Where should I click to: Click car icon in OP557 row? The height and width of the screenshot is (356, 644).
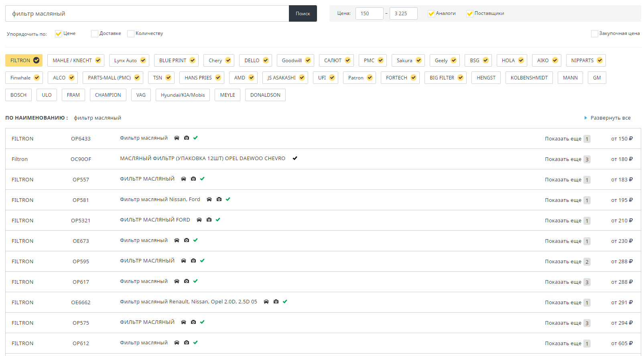183,179
